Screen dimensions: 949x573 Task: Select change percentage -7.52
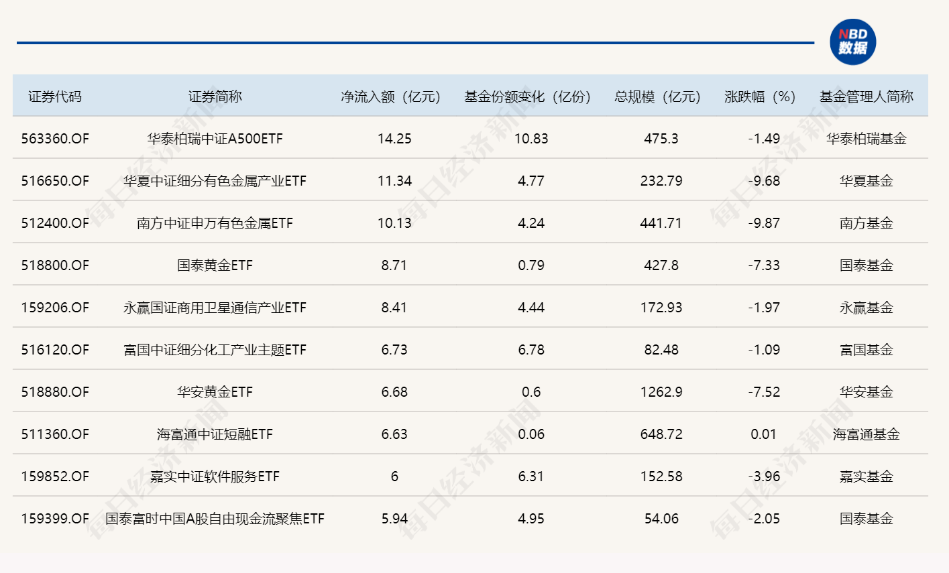[764, 392]
